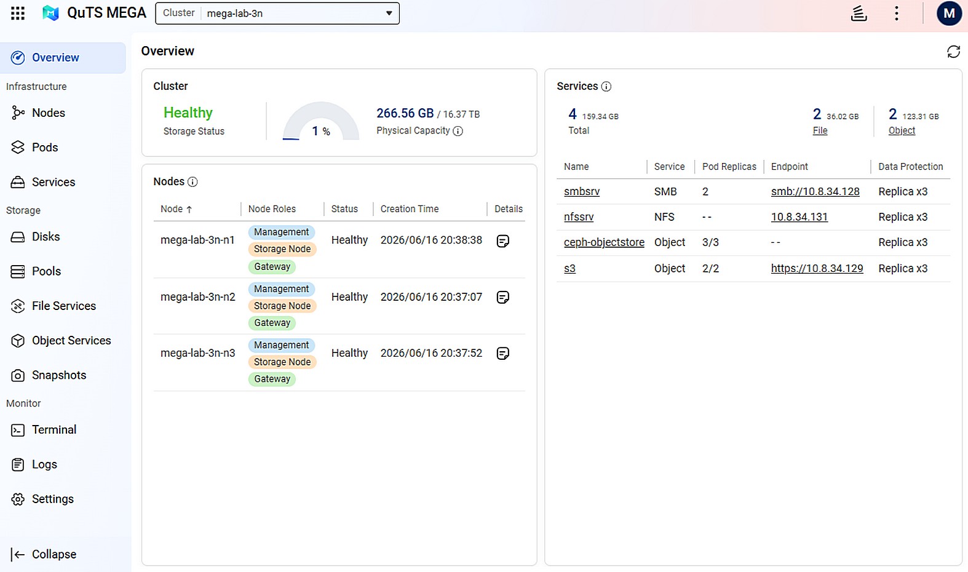Open the app grid launcher icon
The width and height of the screenshot is (968, 572).
click(x=18, y=13)
